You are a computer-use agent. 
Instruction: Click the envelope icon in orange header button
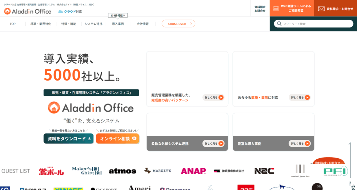321,9
